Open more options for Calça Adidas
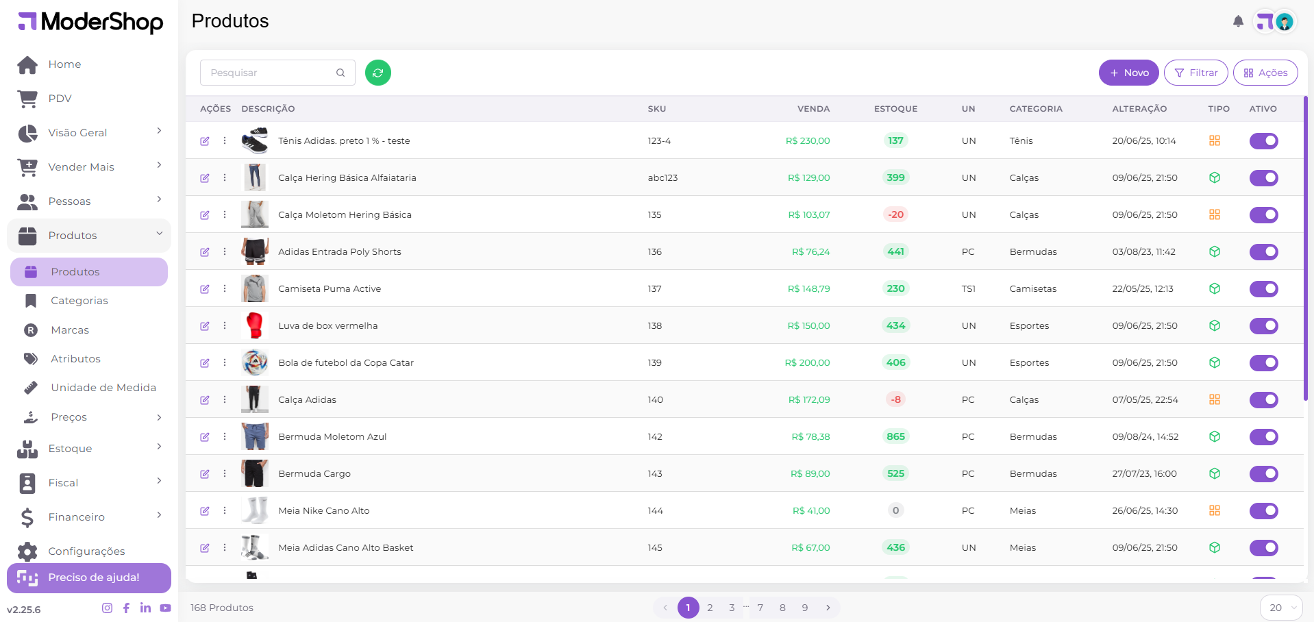Viewport: 1314px width, 622px height. click(x=225, y=399)
